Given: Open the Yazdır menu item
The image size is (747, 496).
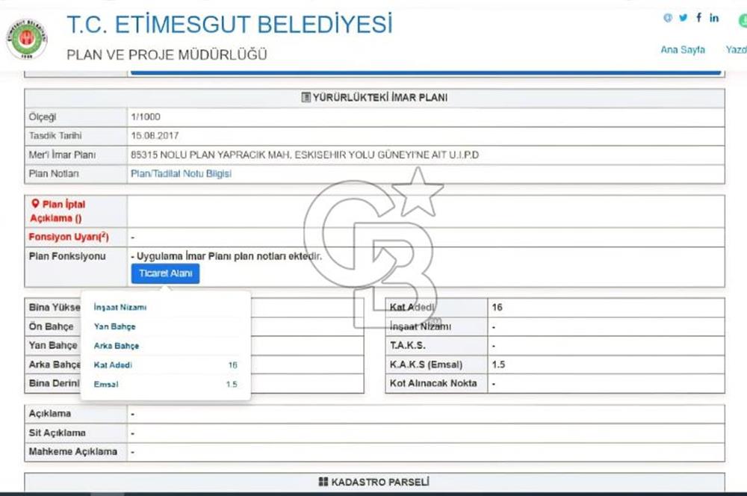Looking at the screenshot, I should (x=735, y=50).
